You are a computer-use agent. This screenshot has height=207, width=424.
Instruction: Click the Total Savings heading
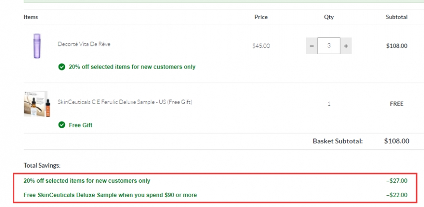(42, 166)
